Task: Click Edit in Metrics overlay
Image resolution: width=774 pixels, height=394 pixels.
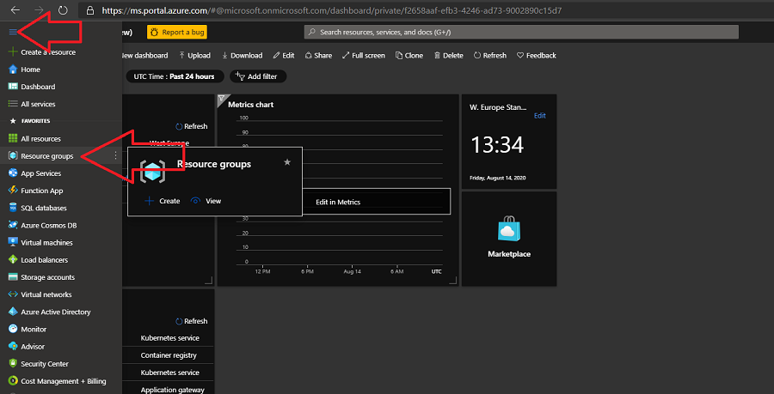Action: point(338,202)
